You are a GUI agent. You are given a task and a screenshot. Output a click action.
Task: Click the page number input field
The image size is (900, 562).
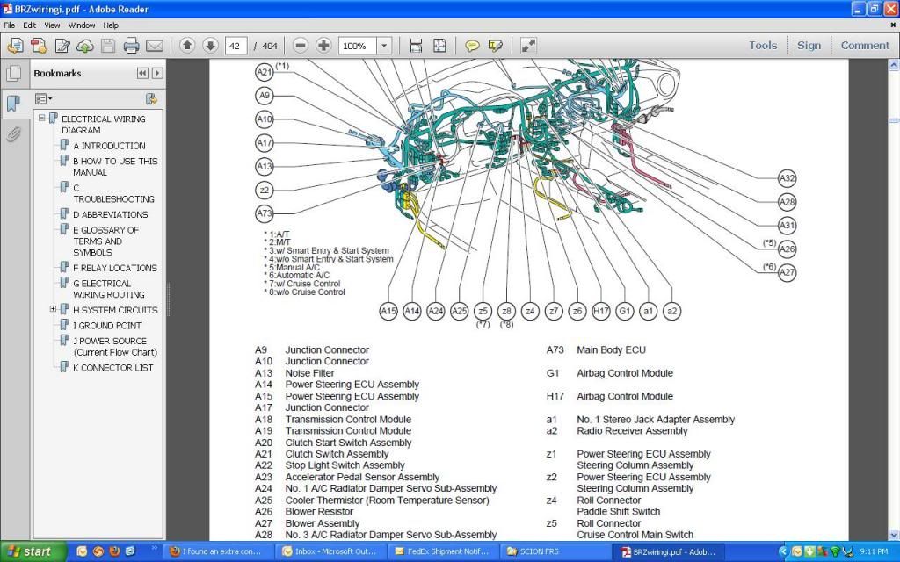(236, 46)
